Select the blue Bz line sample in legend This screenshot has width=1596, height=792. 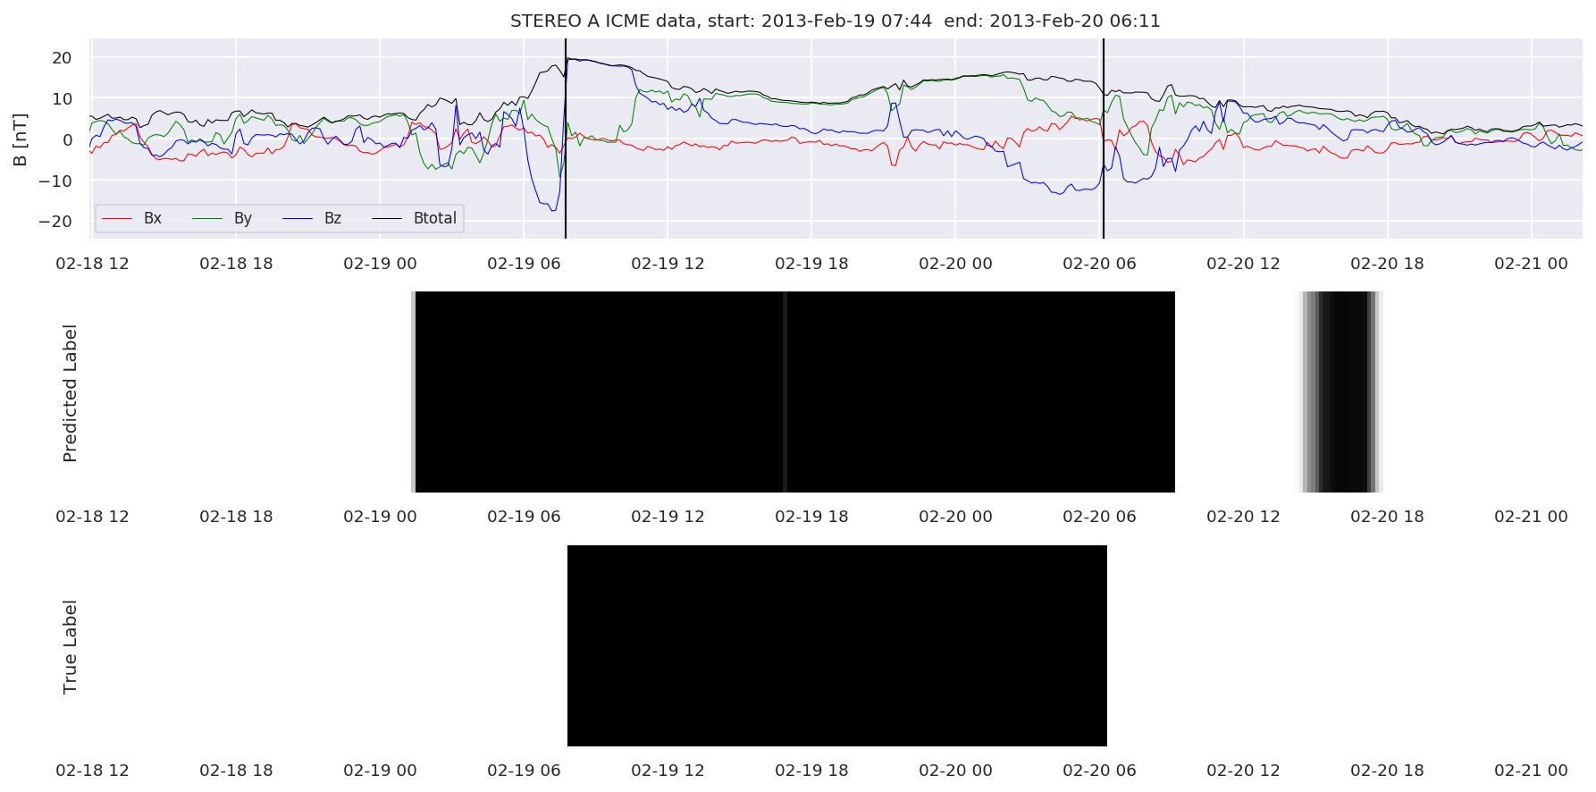click(298, 219)
